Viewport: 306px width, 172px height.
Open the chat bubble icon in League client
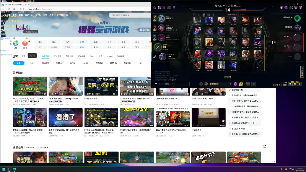pyautogui.click(x=290, y=84)
